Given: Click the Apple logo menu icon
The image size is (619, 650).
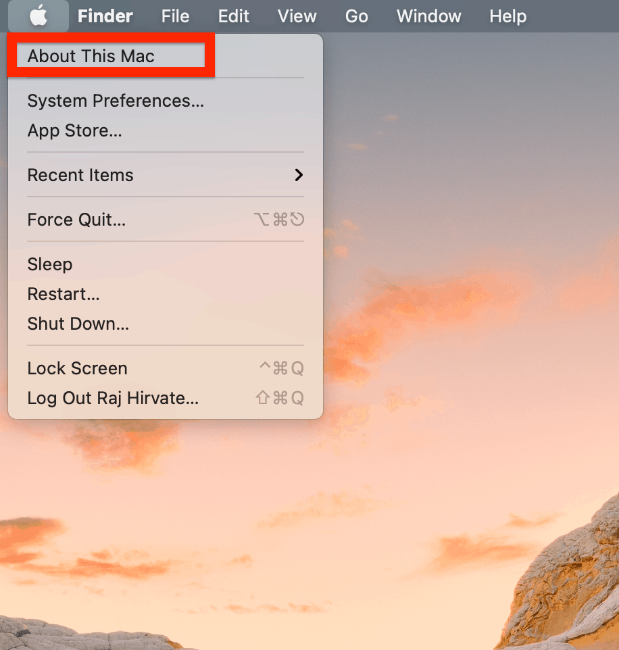Looking at the screenshot, I should (x=39, y=16).
